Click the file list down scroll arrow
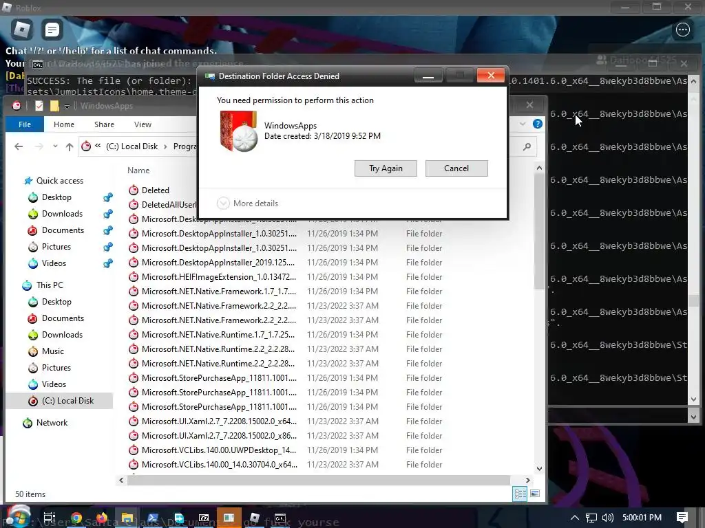The width and height of the screenshot is (705, 528). [539, 469]
